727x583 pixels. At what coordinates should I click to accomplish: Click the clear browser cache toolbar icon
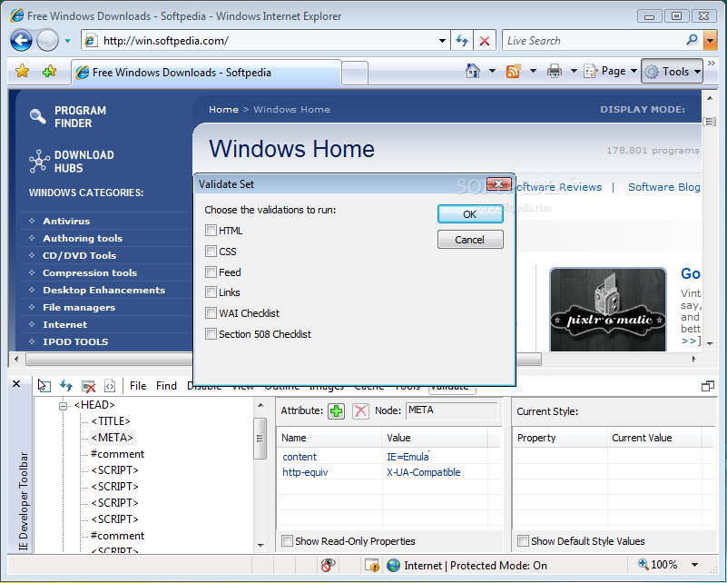88,386
